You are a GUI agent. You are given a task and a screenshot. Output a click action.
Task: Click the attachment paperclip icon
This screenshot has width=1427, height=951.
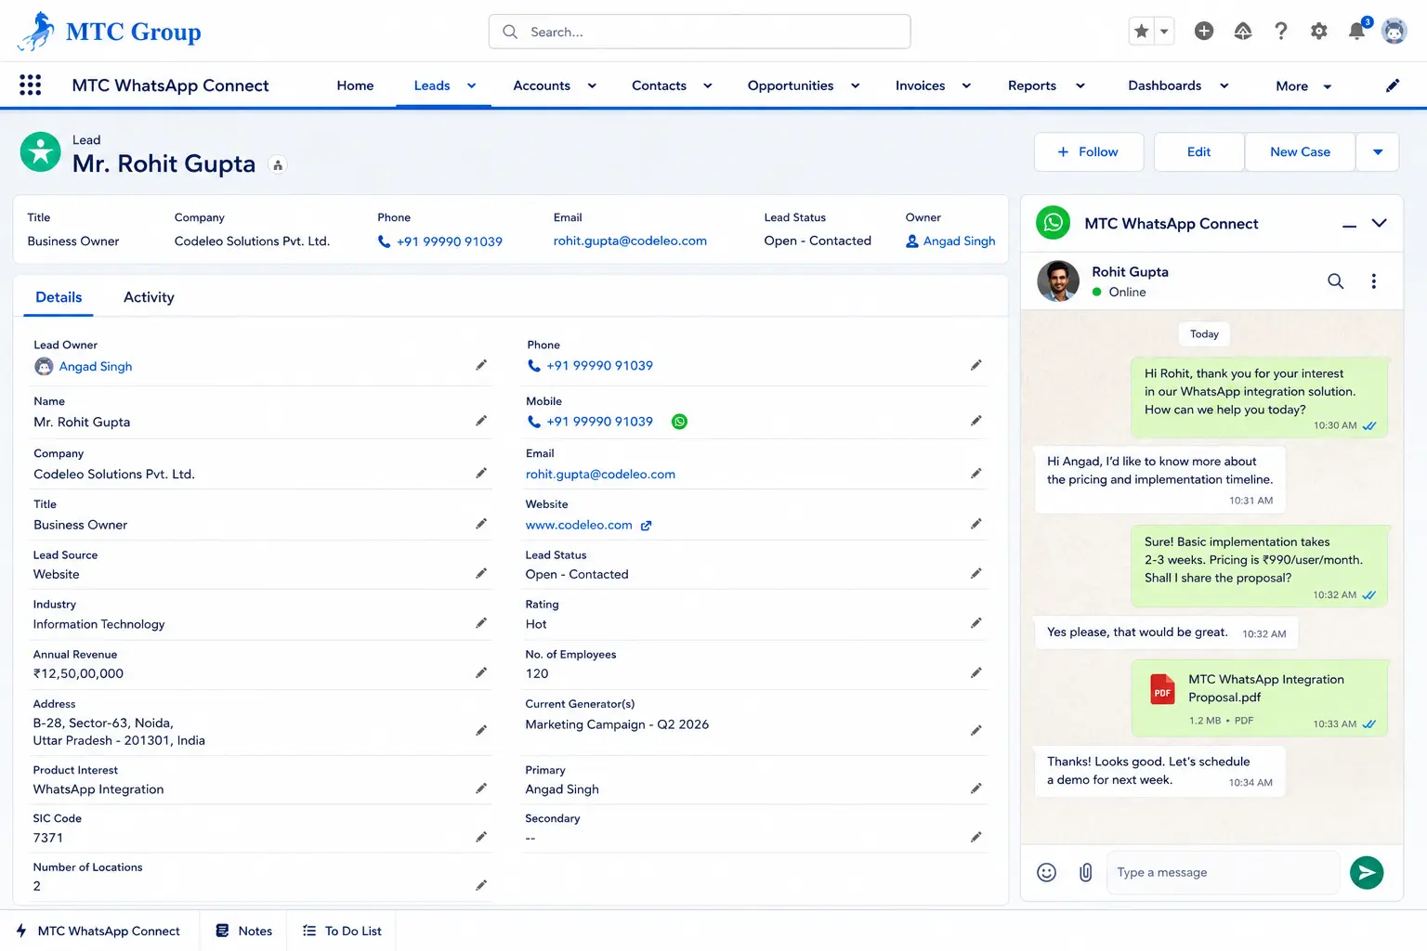pos(1085,872)
